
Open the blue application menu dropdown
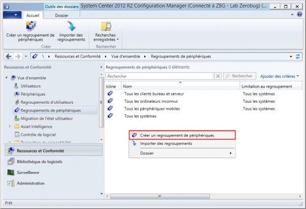[12, 15]
